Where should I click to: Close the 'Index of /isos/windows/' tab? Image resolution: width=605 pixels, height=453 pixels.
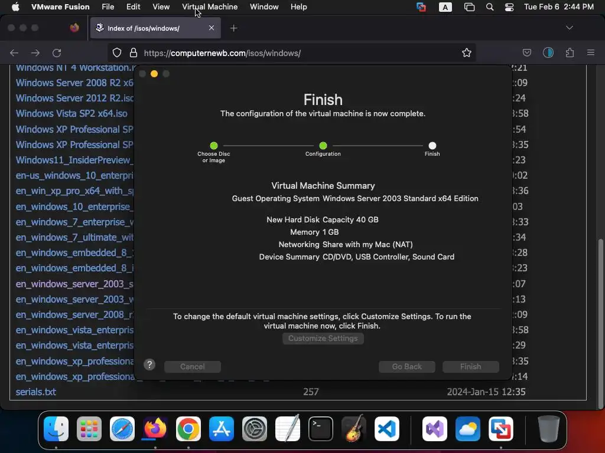click(x=212, y=28)
